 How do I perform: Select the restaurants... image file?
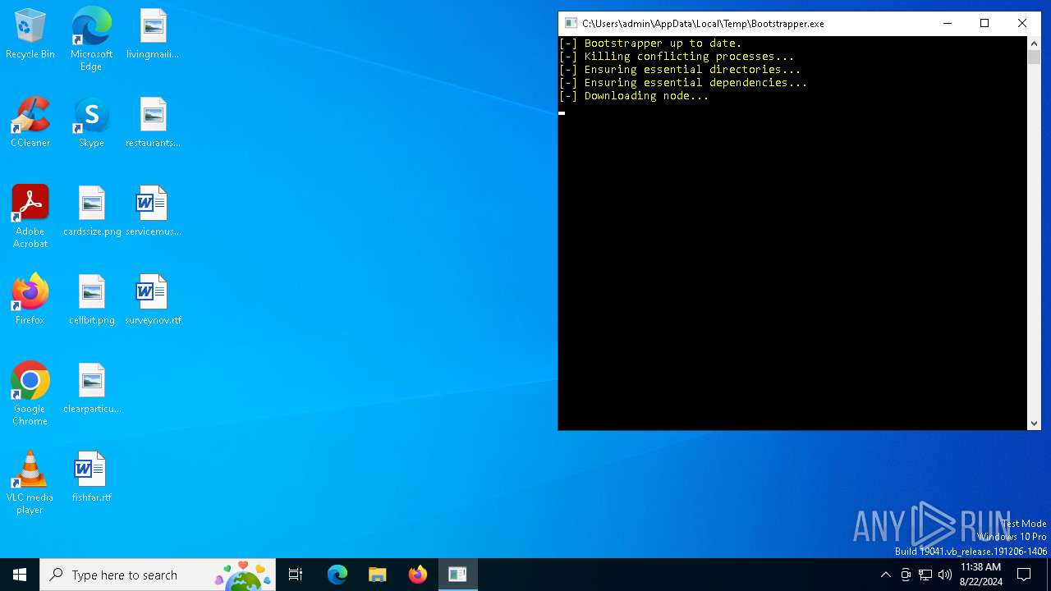[153, 123]
